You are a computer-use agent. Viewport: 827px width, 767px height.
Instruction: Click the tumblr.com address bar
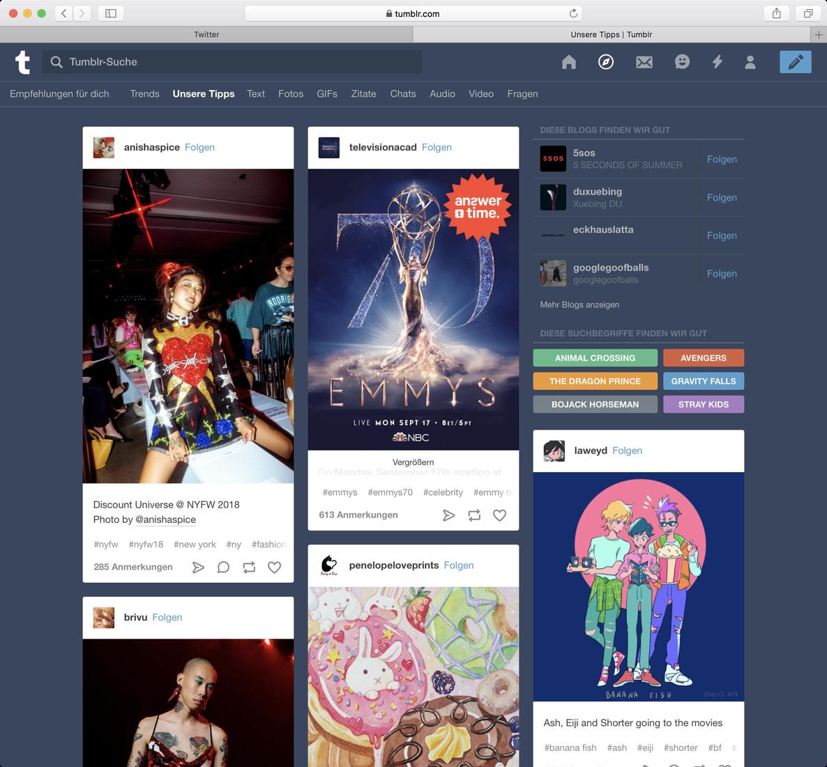[413, 13]
